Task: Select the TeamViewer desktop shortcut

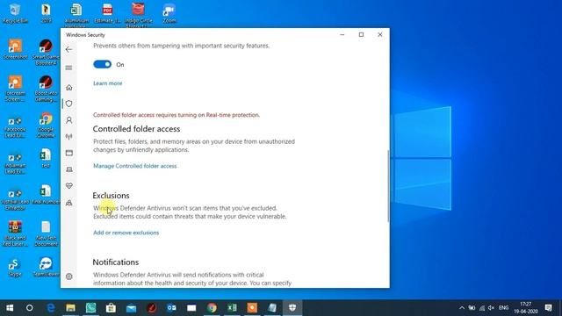Action: point(46,268)
